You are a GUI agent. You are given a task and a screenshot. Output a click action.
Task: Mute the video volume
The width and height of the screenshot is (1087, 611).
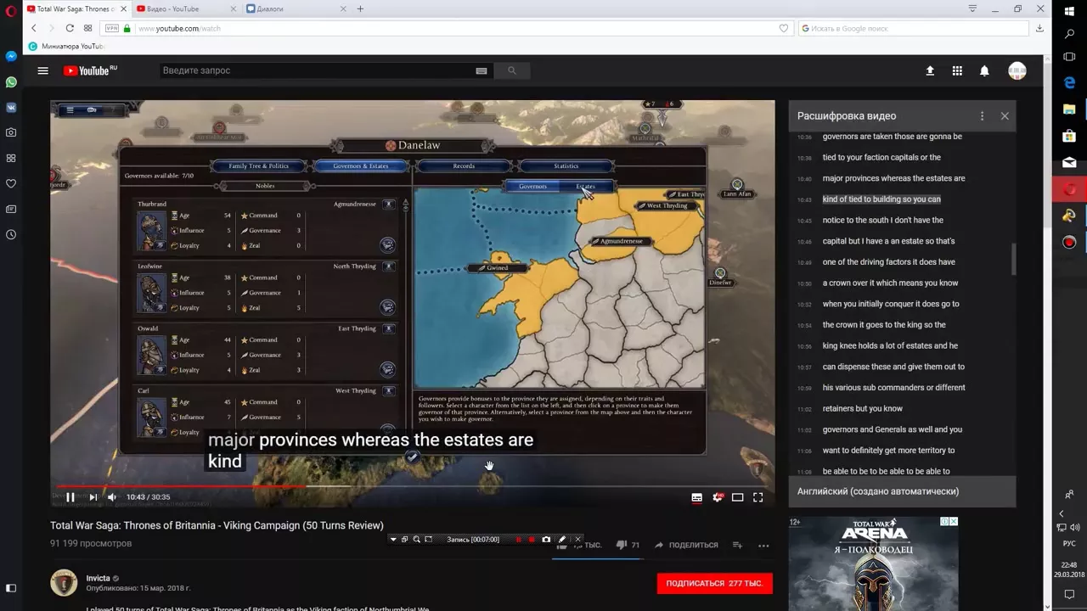[111, 497]
